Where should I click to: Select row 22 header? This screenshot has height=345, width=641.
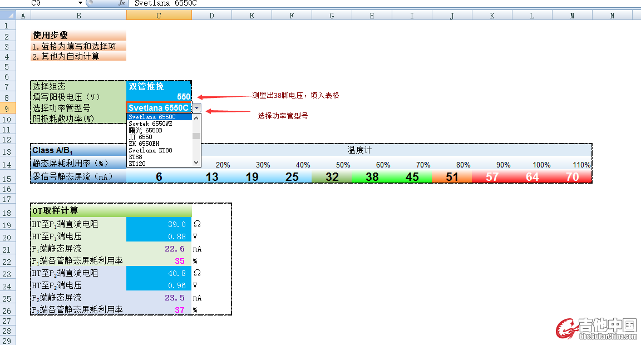pos(8,262)
